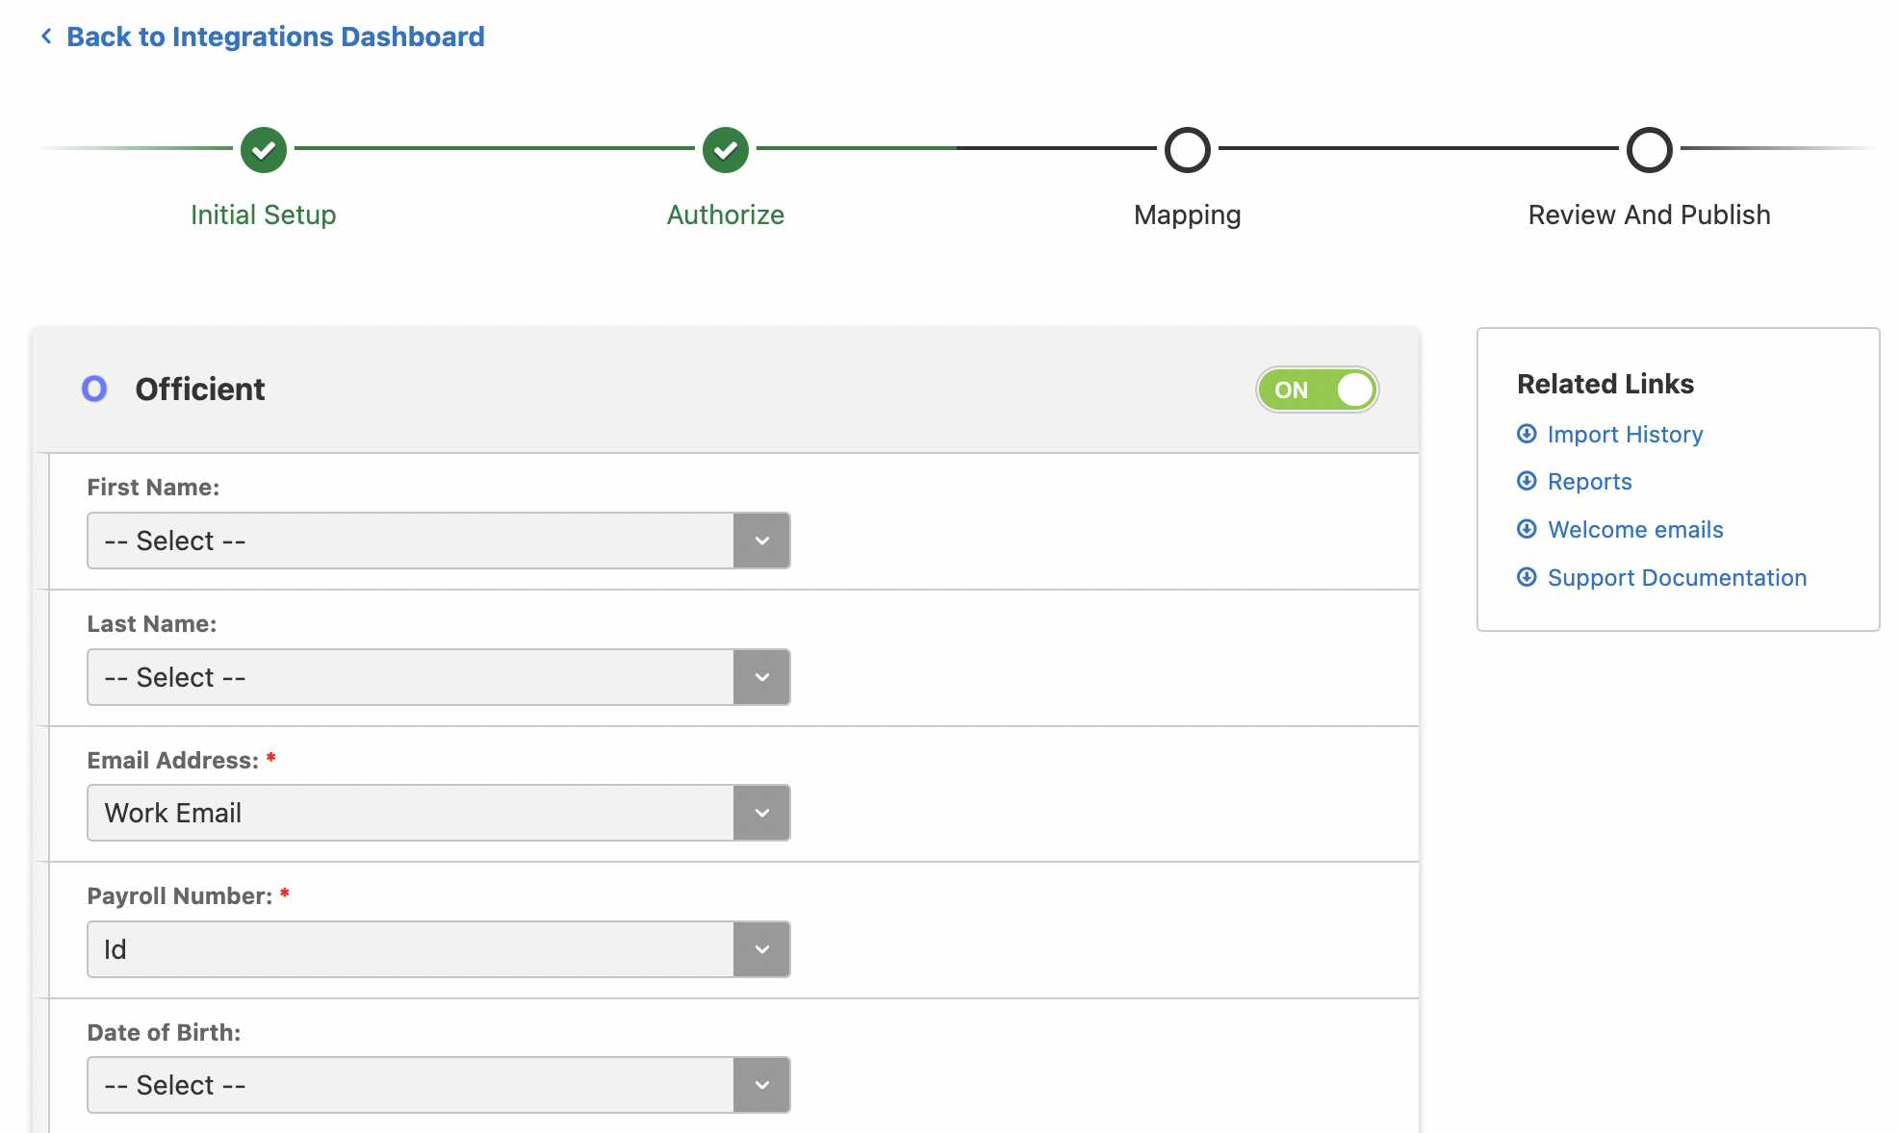
Task: Go back to Integrations Dashboard
Action: click(x=275, y=37)
